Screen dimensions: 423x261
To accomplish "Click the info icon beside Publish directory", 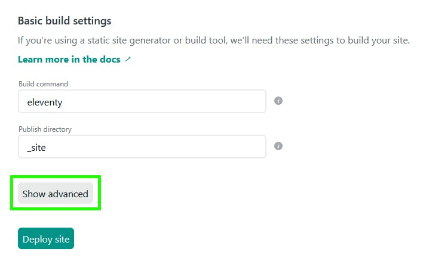I will point(278,146).
